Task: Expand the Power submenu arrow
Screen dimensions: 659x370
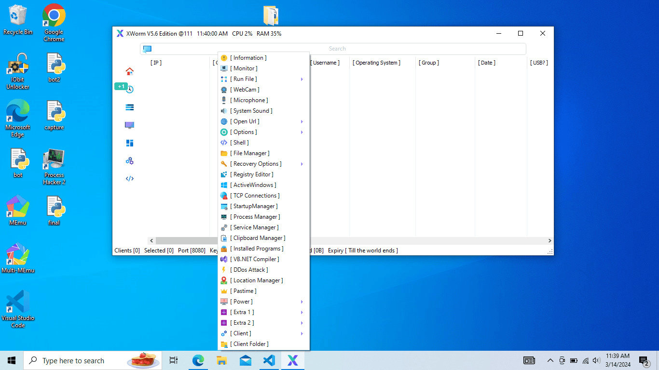Action: (302, 301)
